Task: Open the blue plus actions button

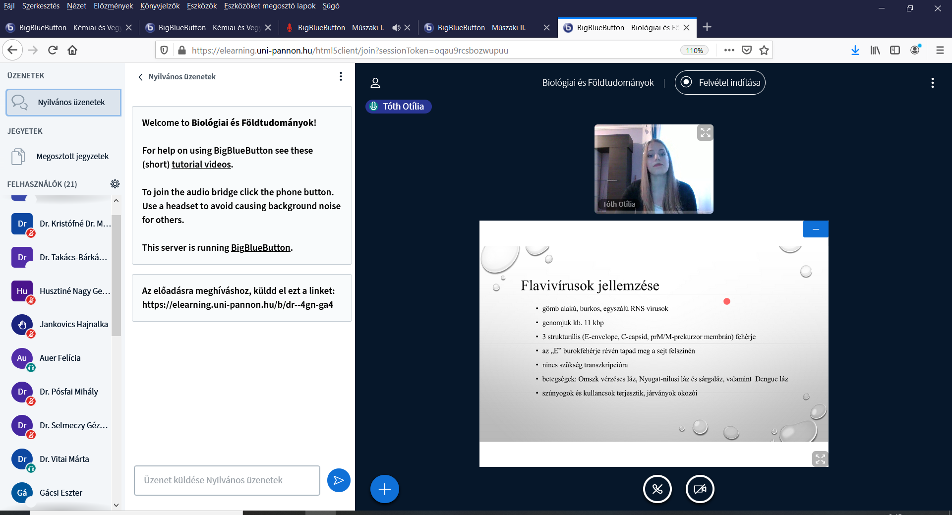Action: [384, 489]
